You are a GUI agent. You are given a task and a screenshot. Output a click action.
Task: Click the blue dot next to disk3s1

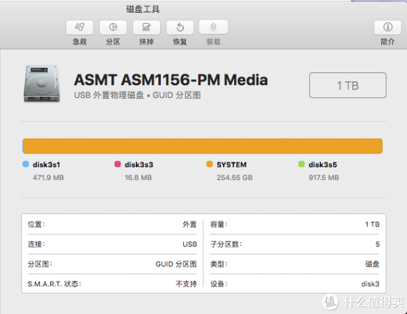point(26,164)
